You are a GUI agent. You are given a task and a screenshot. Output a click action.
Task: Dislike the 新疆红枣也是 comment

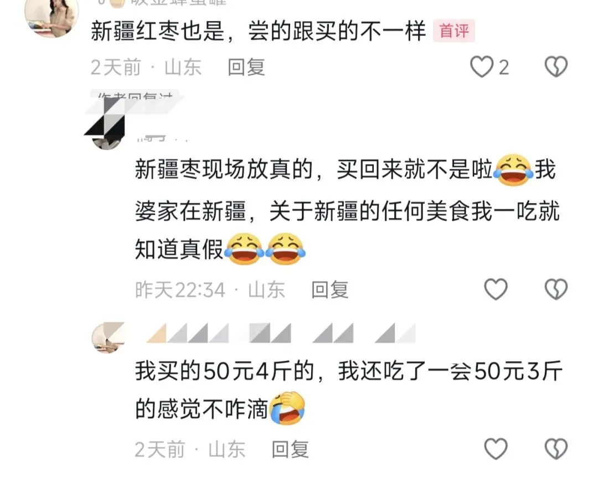pos(556,67)
